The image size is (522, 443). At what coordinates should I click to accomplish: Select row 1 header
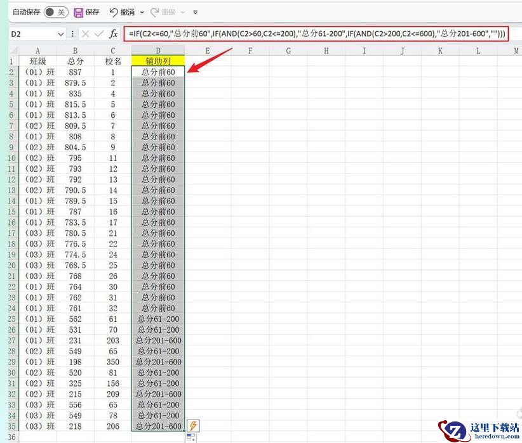[x=13, y=61]
